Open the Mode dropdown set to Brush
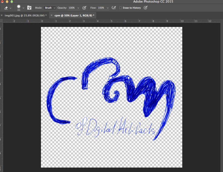This screenshot has height=172, width=223. pyautogui.click(x=50, y=8)
